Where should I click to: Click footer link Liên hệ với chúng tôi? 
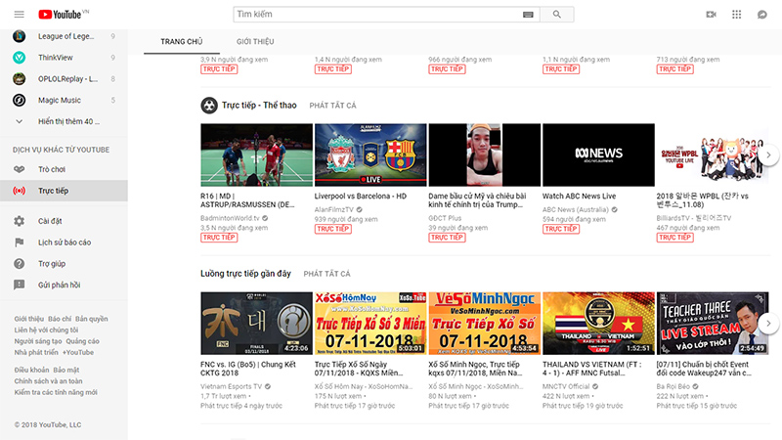tap(46, 330)
